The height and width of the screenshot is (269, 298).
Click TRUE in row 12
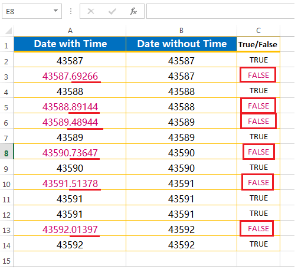(x=259, y=213)
